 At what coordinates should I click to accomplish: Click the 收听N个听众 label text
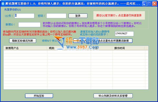pyautogui.click(x=52, y=41)
